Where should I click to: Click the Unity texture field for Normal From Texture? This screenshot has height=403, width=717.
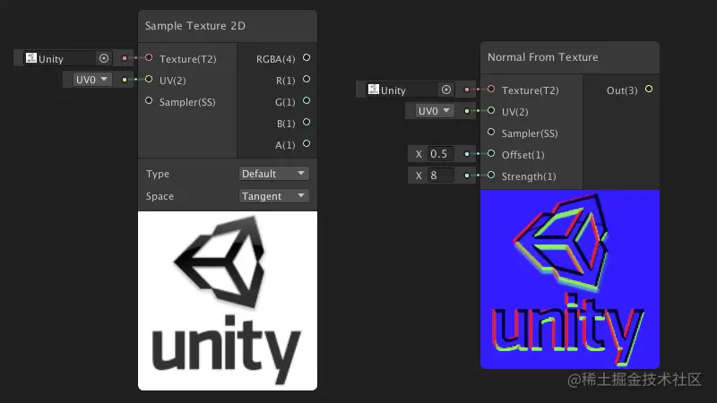tap(409, 90)
